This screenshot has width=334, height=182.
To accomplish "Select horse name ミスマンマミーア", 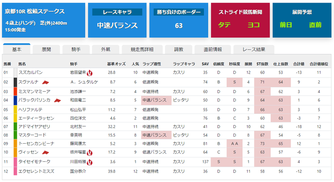I will point(34,92).
